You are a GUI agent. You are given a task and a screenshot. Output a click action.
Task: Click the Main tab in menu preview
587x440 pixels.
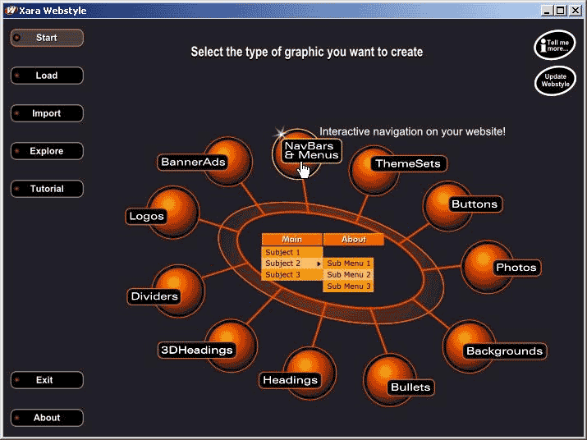click(291, 239)
